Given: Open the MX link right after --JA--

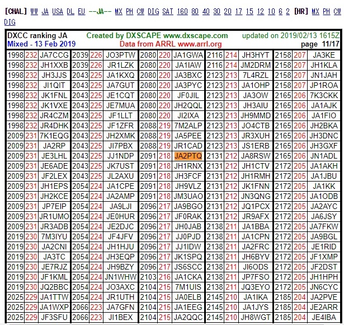Looking at the screenshot, I should pos(119,11).
